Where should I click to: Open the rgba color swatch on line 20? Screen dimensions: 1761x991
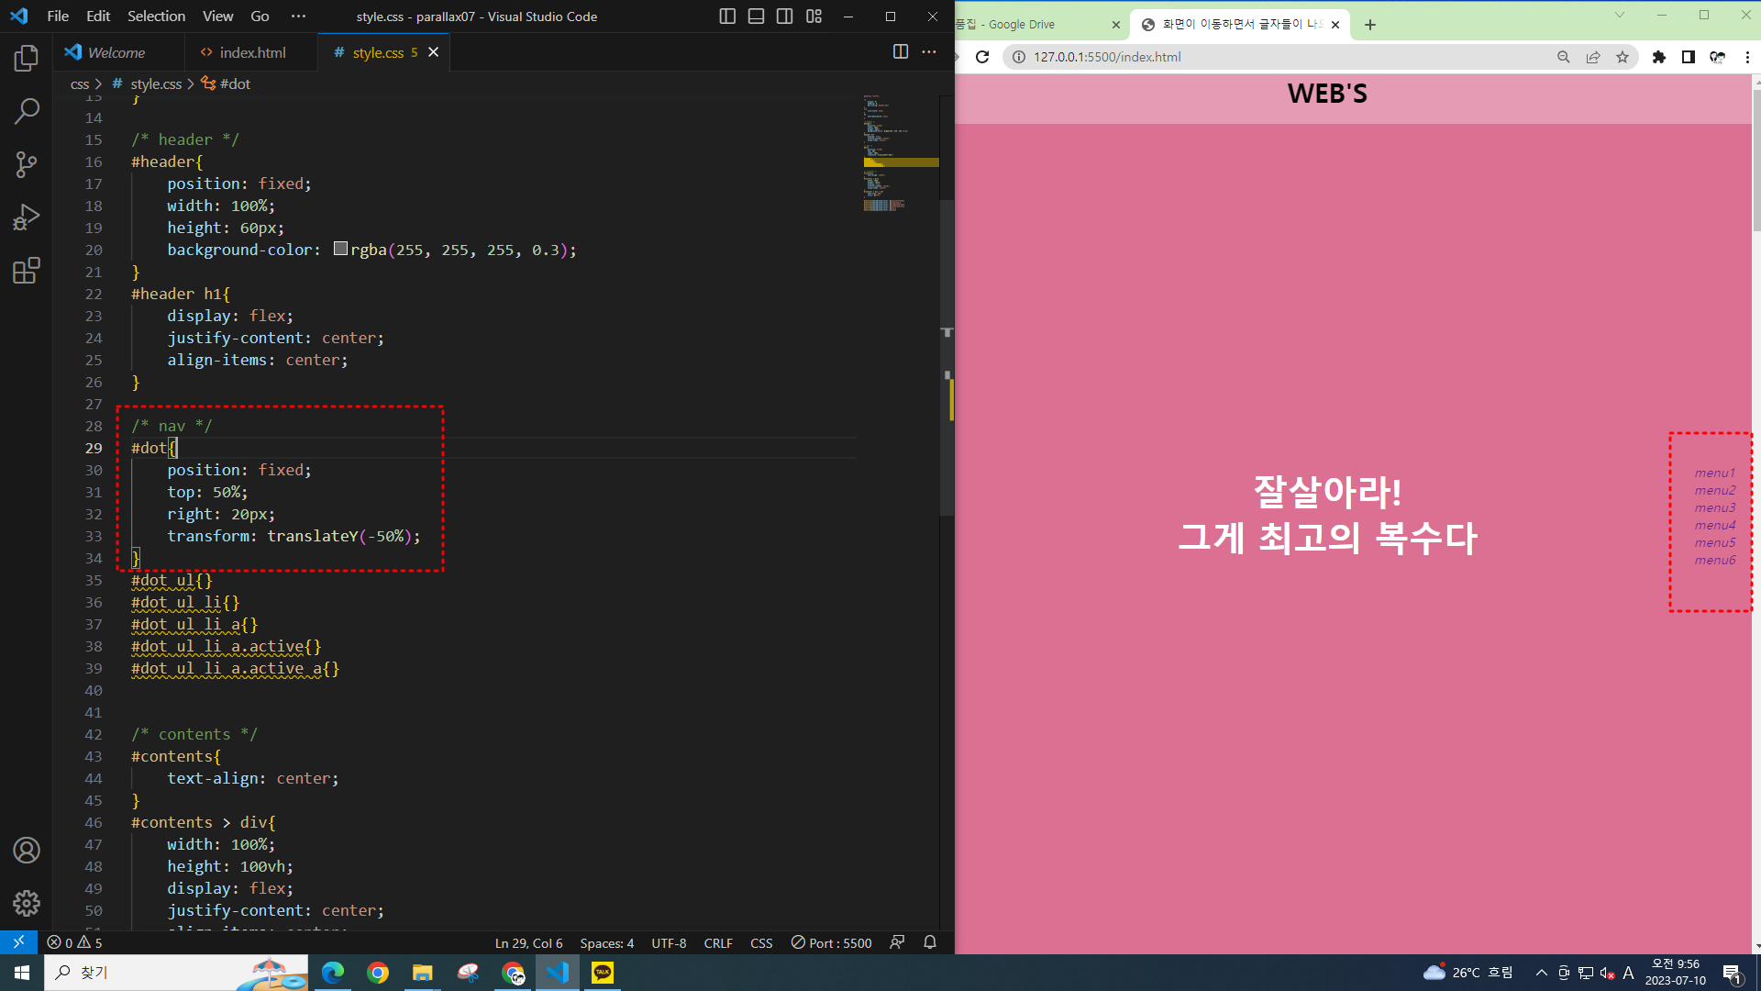340,250
